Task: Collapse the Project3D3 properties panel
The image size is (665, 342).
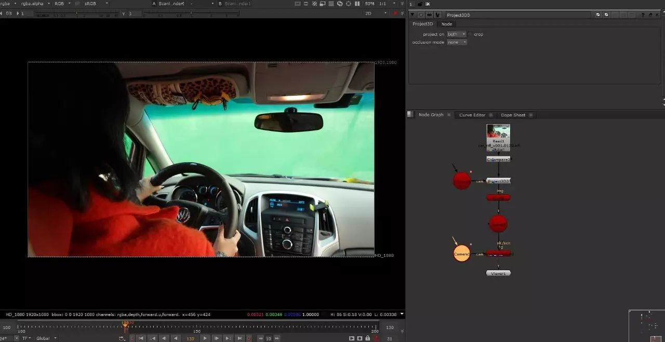Action: click(x=413, y=15)
